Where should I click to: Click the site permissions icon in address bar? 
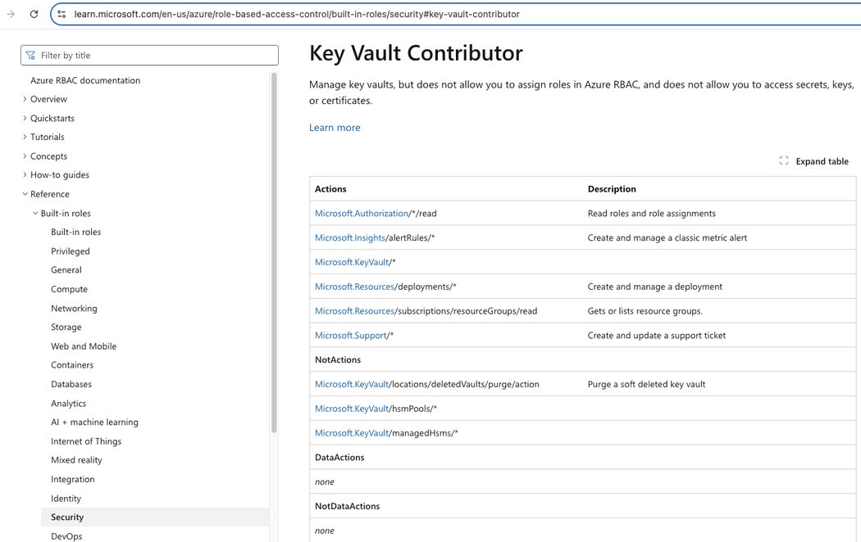click(x=61, y=13)
